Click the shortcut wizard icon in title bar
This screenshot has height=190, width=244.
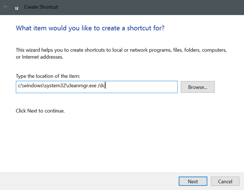17,8
